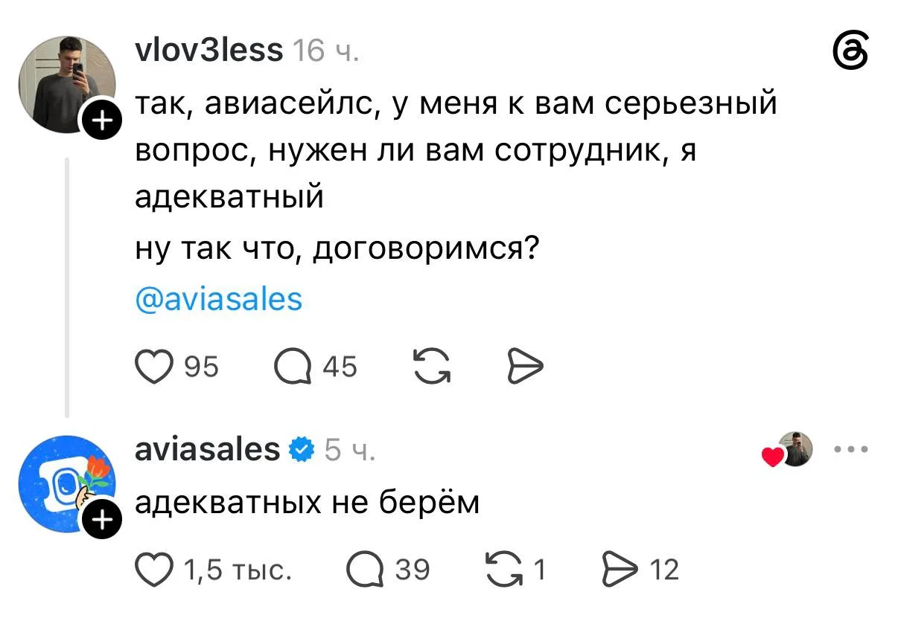The width and height of the screenshot is (898, 618).
Task: Open the three-dots menu on aviasales reply
Action: 848,449
